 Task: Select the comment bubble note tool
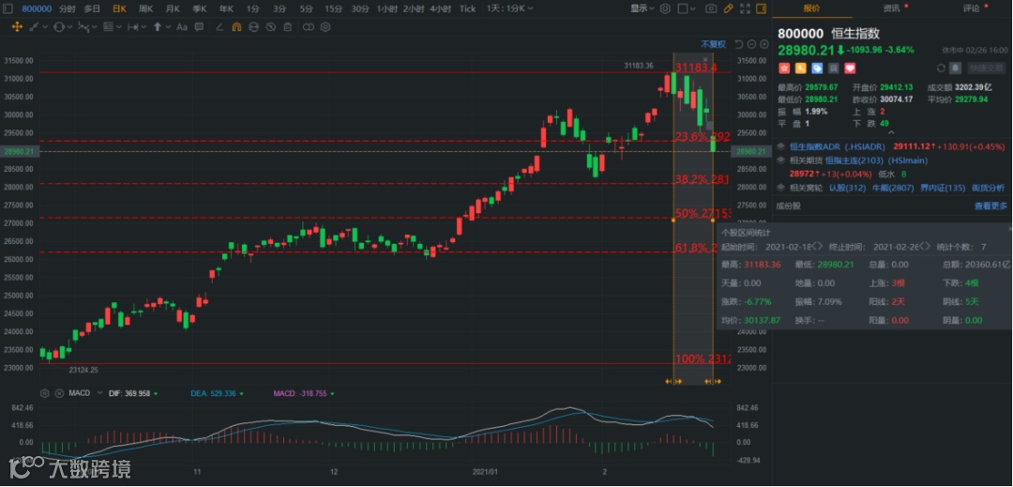pyautogui.click(x=199, y=27)
